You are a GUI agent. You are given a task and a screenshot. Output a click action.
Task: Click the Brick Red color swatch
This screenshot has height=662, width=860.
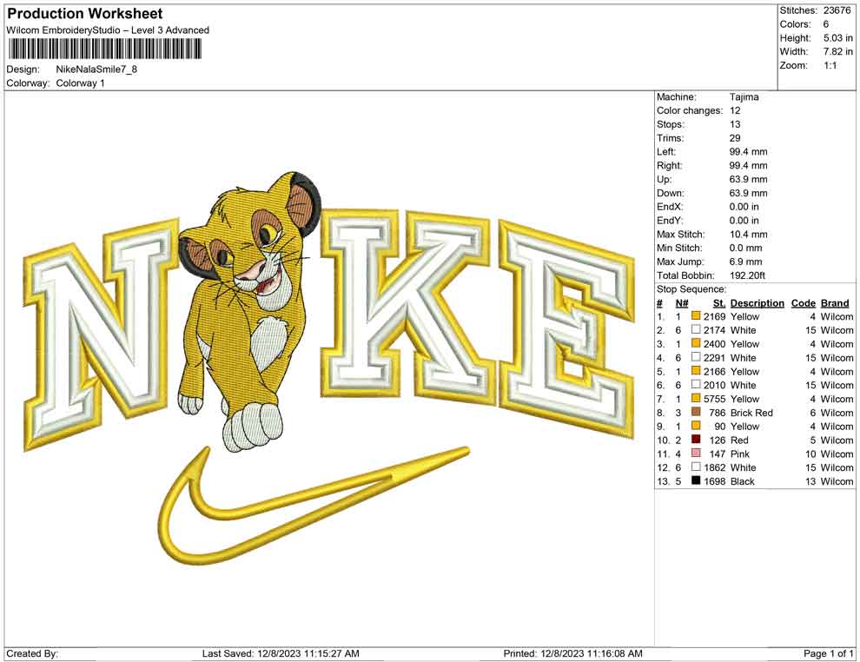pyautogui.click(x=696, y=412)
